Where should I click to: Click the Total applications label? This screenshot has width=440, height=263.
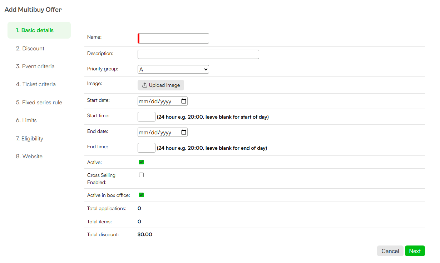click(107, 208)
